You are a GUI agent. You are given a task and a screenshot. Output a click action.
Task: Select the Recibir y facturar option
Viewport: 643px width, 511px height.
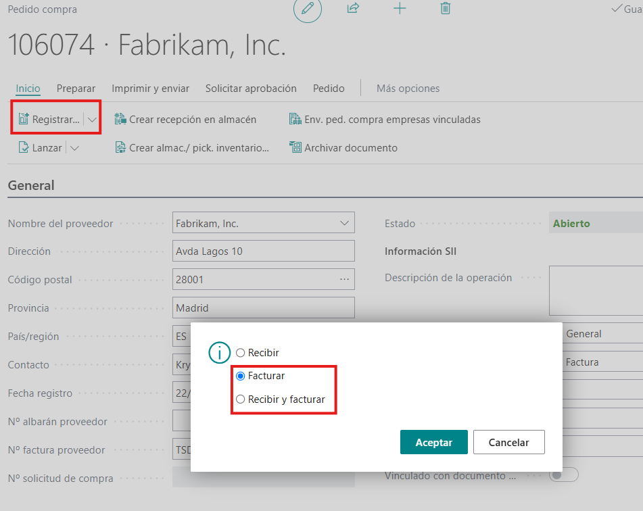tap(240, 399)
